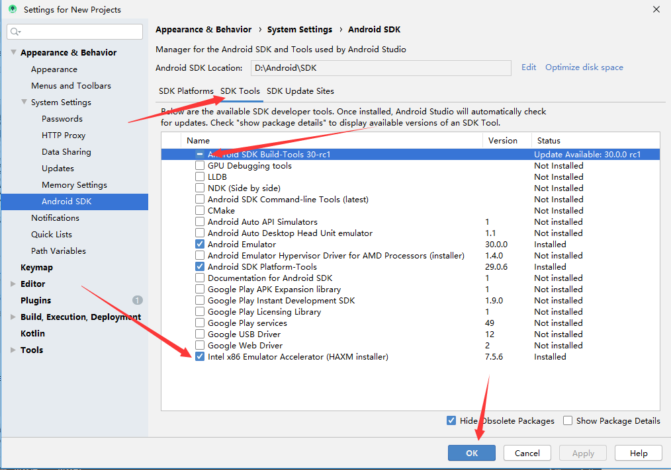
Task: Check Documentation for Android SDK checkbox
Action: [x=200, y=278]
